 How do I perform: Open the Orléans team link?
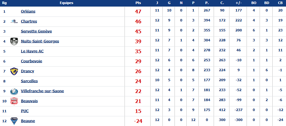[x=28, y=12]
